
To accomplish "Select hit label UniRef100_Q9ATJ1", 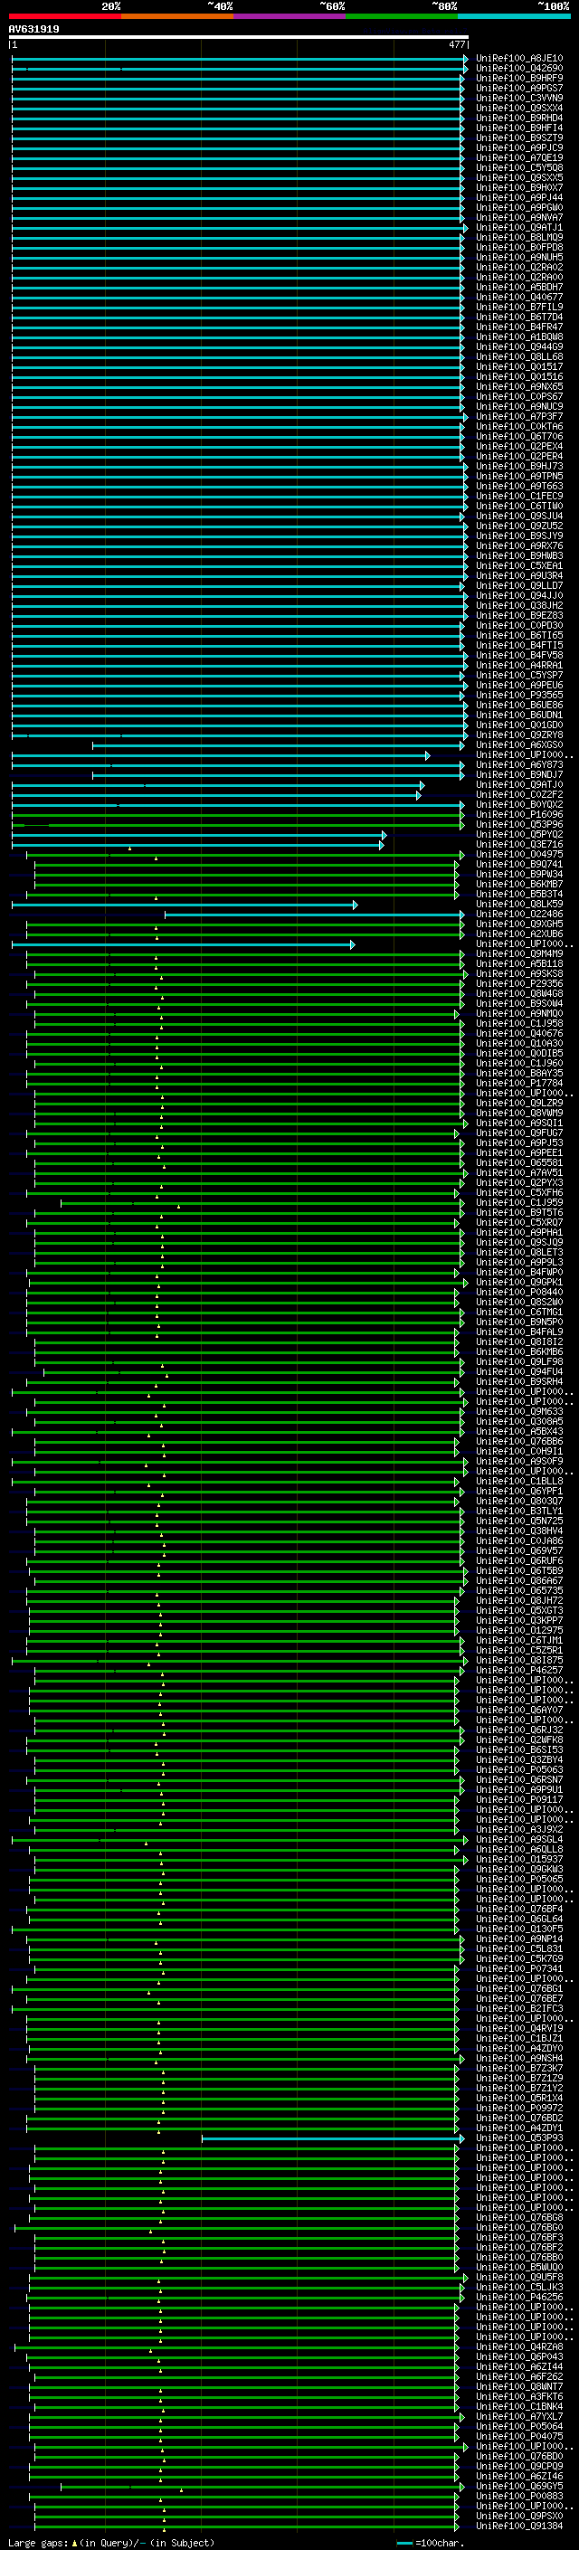I will pyautogui.click(x=519, y=228).
